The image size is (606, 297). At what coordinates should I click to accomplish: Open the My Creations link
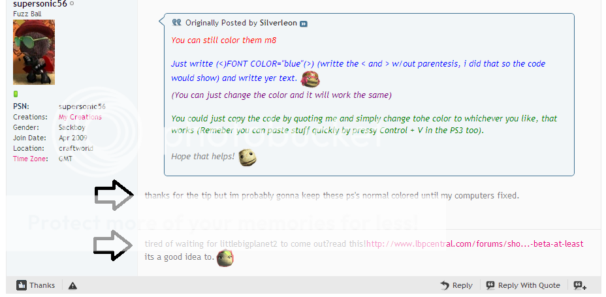(x=80, y=117)
